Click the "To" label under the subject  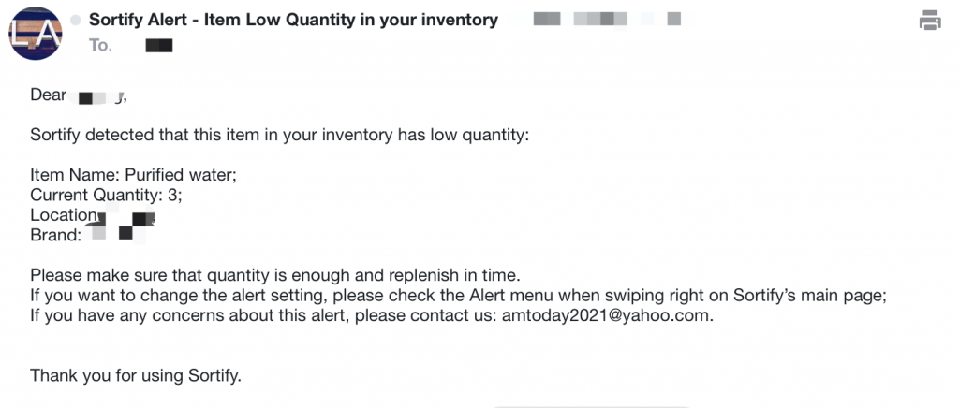point(99,44)
